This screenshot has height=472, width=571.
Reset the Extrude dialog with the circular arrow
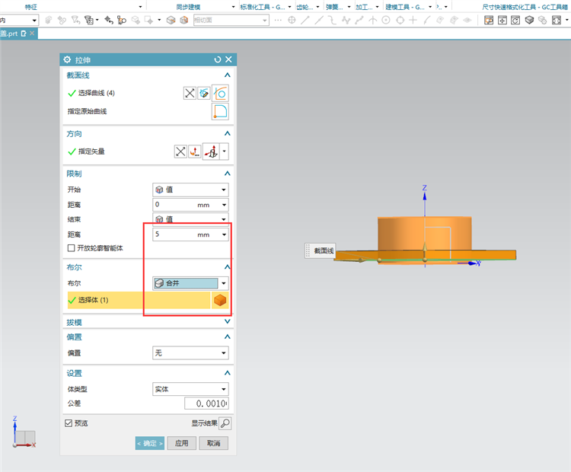[x=218, y=59]
